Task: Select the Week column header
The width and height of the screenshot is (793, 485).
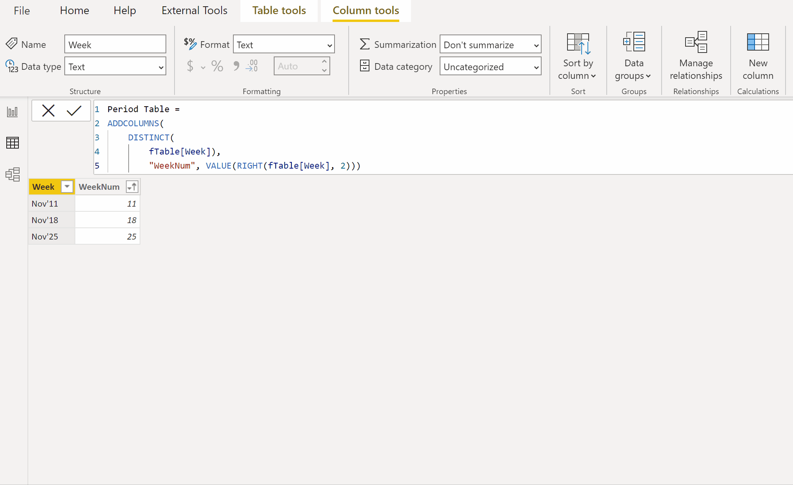Action: [x=44, y=187]
